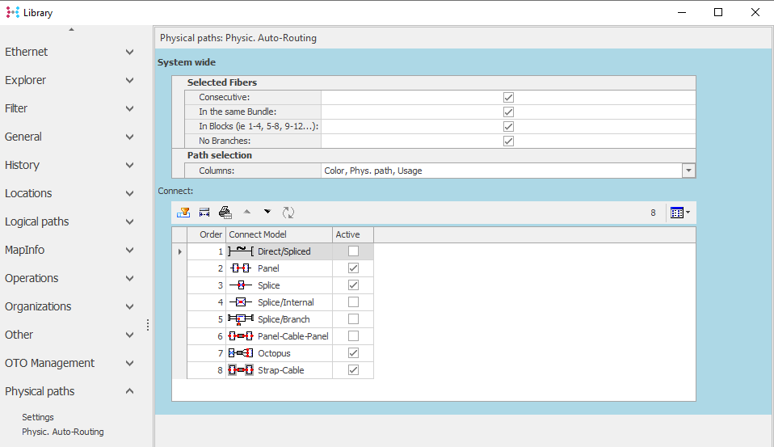774x447 pixels.
Task: Toggle the No Branches checkbox
Action: coord(508,141)
